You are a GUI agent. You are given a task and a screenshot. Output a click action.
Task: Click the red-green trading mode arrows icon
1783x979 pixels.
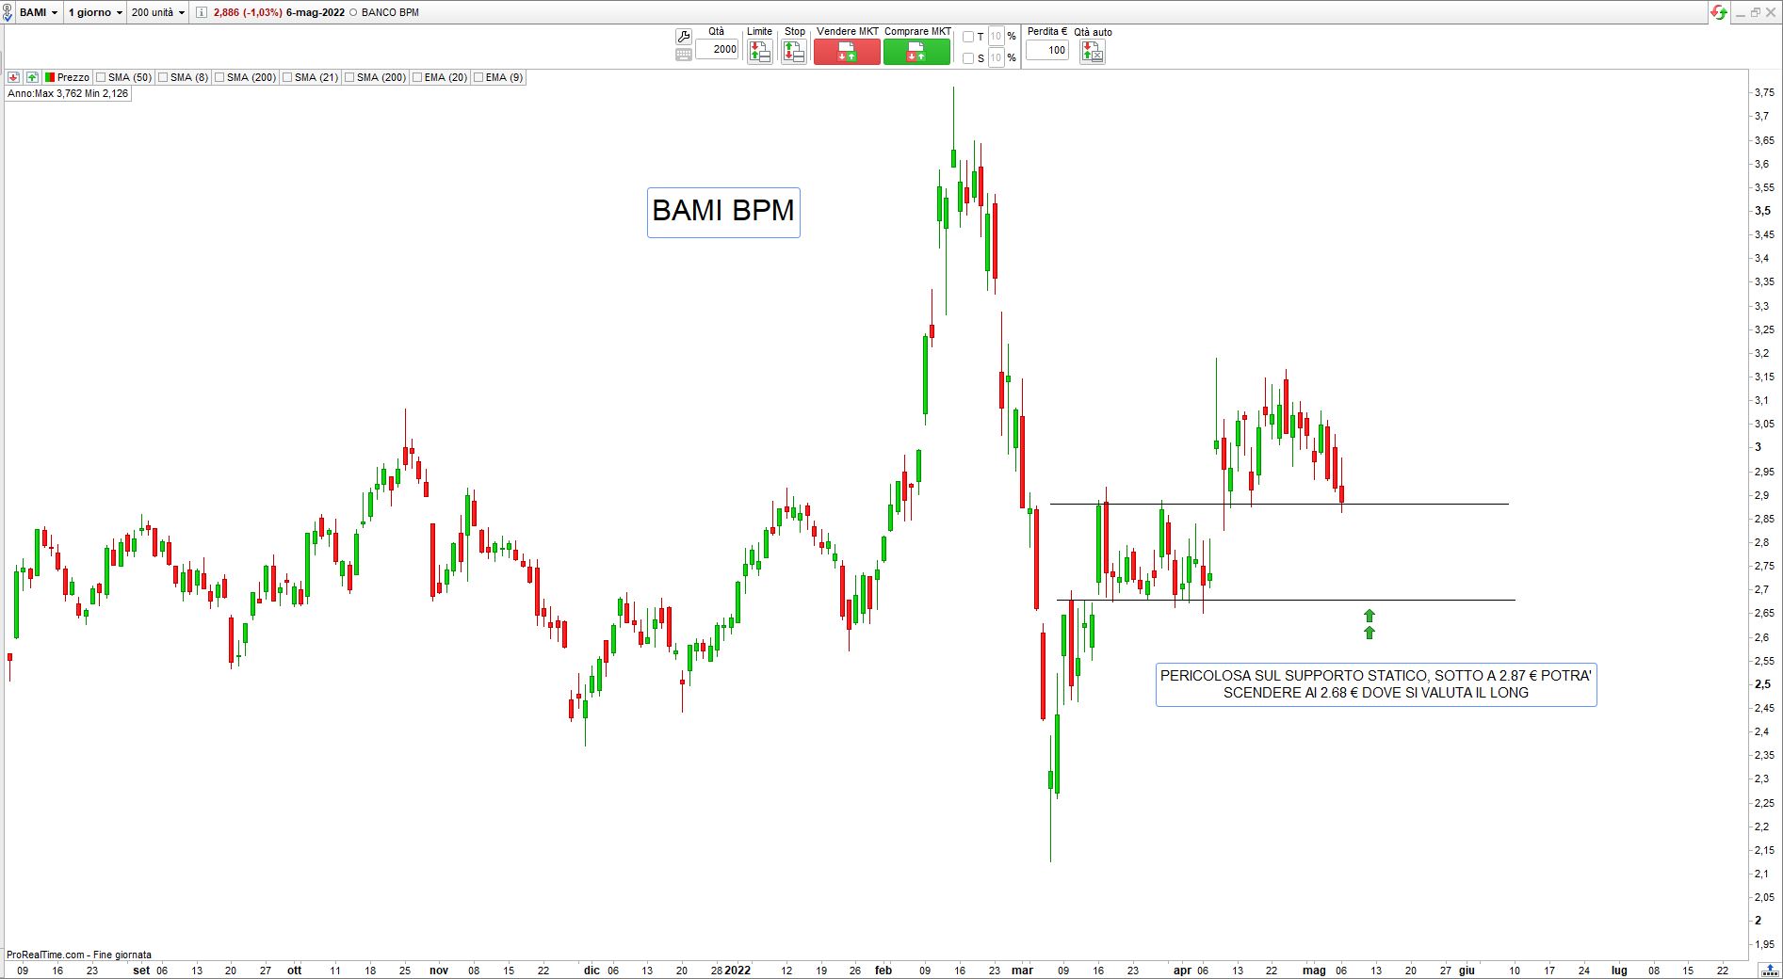point(1719,12)
